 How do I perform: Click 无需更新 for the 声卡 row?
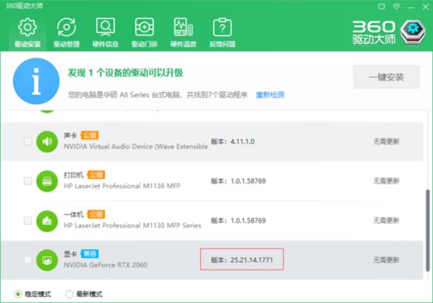coord(386,142)
